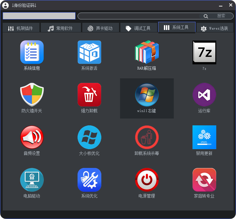Image resolution: width=236 pixels, height=219 pixels.
Task: Click the 禁用更新 label text
Action: [x=204, y=153]
